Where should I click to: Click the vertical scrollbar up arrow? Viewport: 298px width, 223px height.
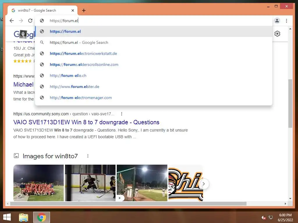tap(290, 29)
